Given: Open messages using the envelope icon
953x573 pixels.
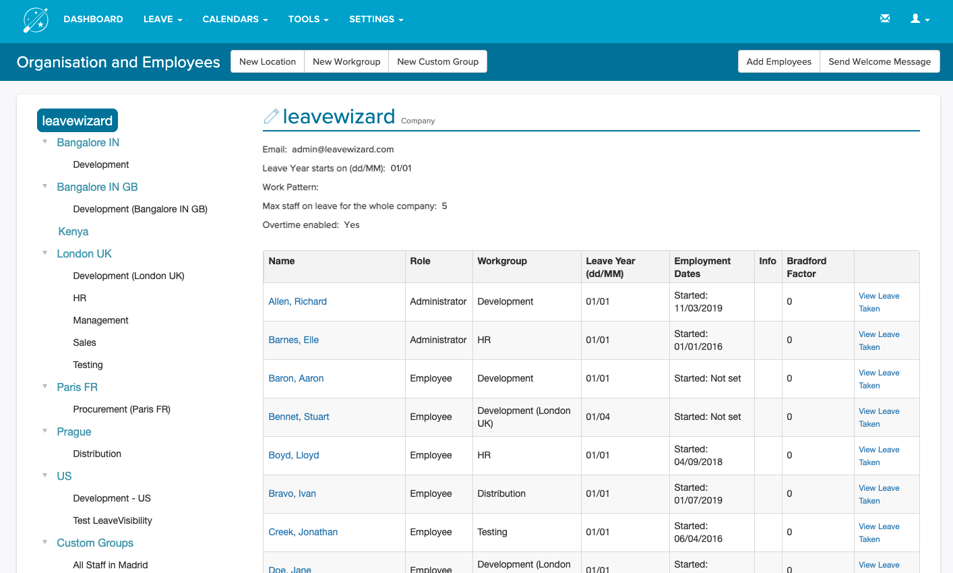Looking at the screenshot, I should pyautogui.click(x=885, y=18).
